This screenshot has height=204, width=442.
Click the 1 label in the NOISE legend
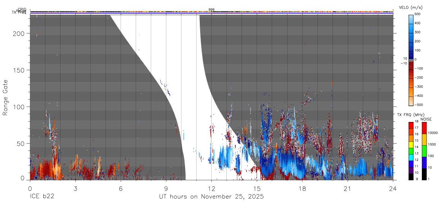coord(429,179)
